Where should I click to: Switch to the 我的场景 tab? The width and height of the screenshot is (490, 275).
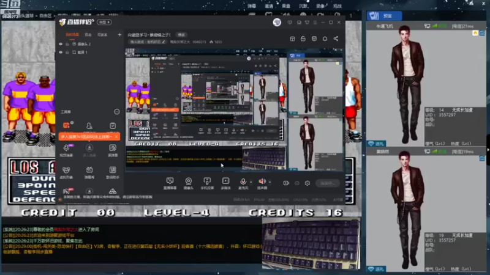(72, 35)
